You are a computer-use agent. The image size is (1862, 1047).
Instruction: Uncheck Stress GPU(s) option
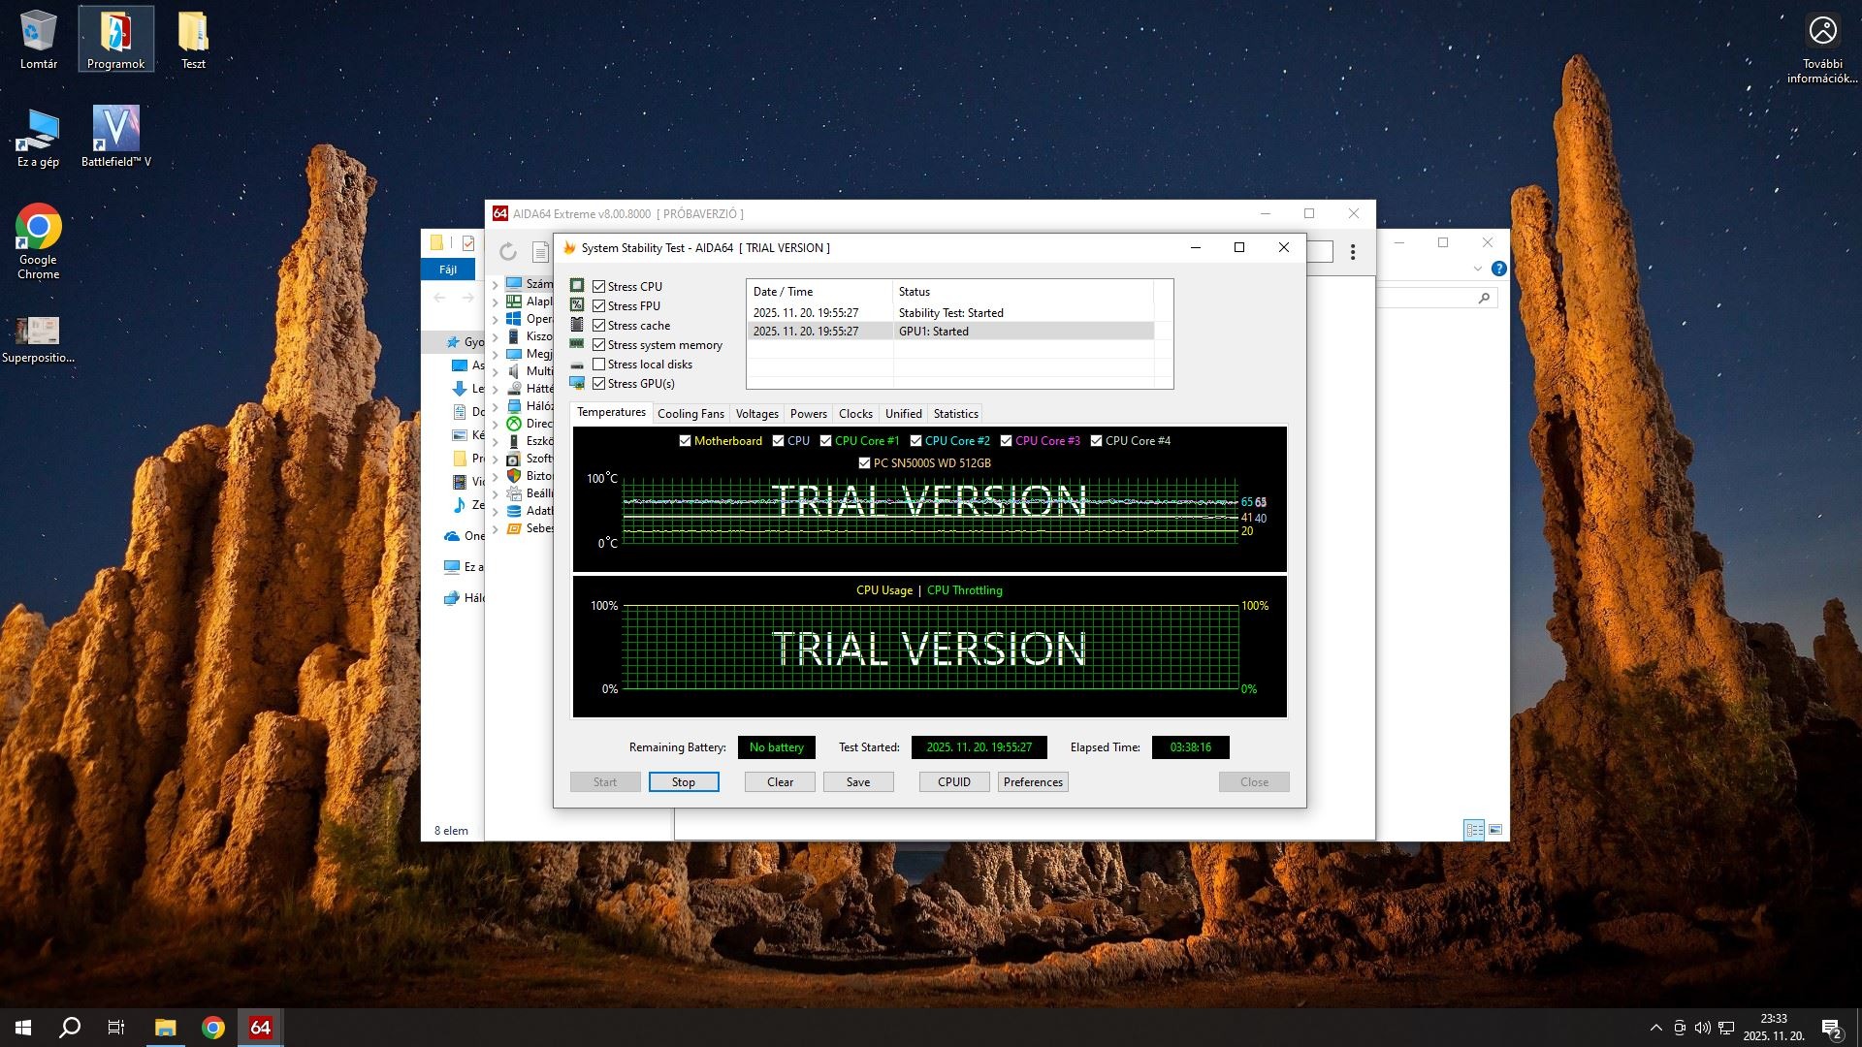599,384
